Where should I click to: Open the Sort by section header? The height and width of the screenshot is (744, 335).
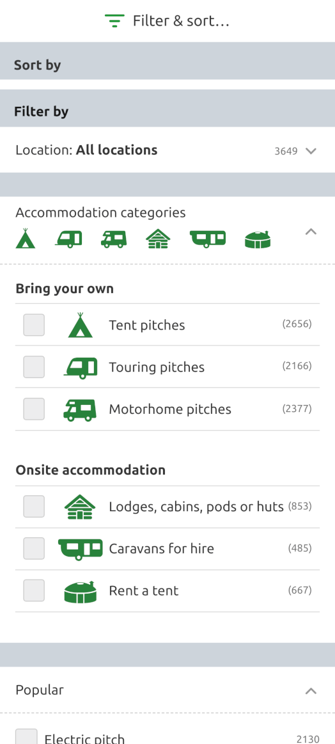coord(167,65)
